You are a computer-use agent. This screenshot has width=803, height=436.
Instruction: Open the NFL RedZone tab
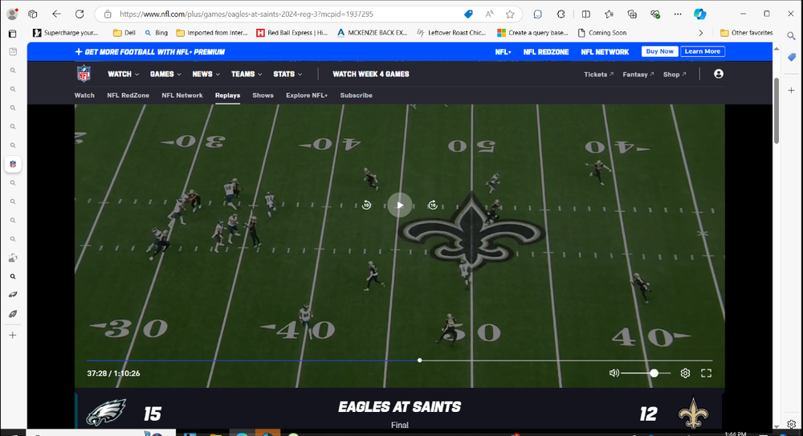(128, 96)
